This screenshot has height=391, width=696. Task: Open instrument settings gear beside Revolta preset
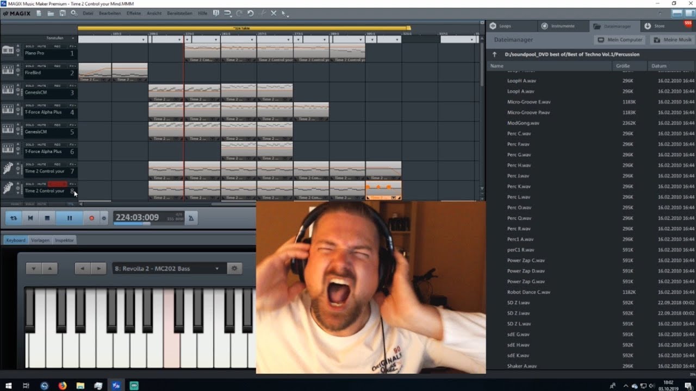click(234, 268)
